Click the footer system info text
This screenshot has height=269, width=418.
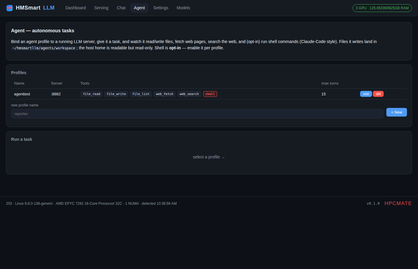[x=91, y=204]
